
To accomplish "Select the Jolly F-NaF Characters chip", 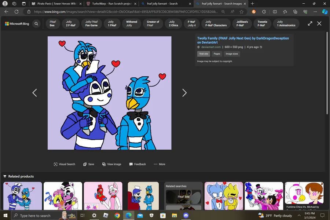I will 216,23.
